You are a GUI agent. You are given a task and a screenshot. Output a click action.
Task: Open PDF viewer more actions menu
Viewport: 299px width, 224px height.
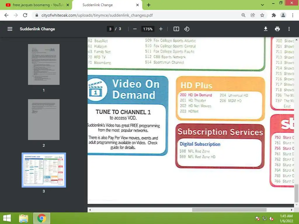[289, 29]
